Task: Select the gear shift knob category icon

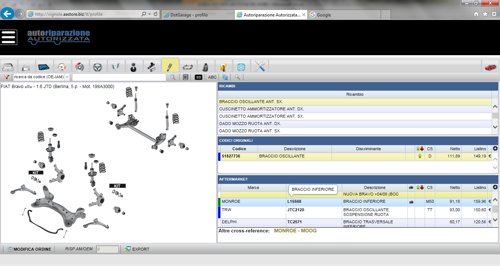Action: (134, 66)
